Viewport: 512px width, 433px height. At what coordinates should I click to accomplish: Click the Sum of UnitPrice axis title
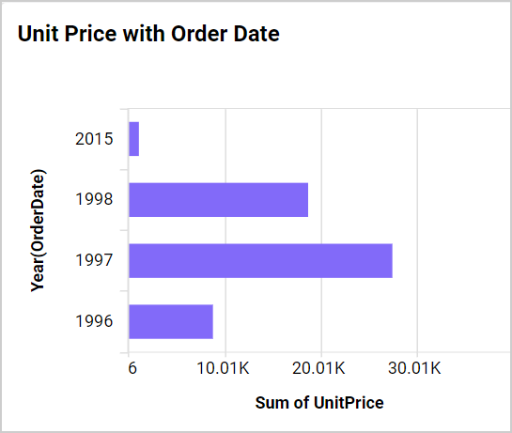(319, 402)
